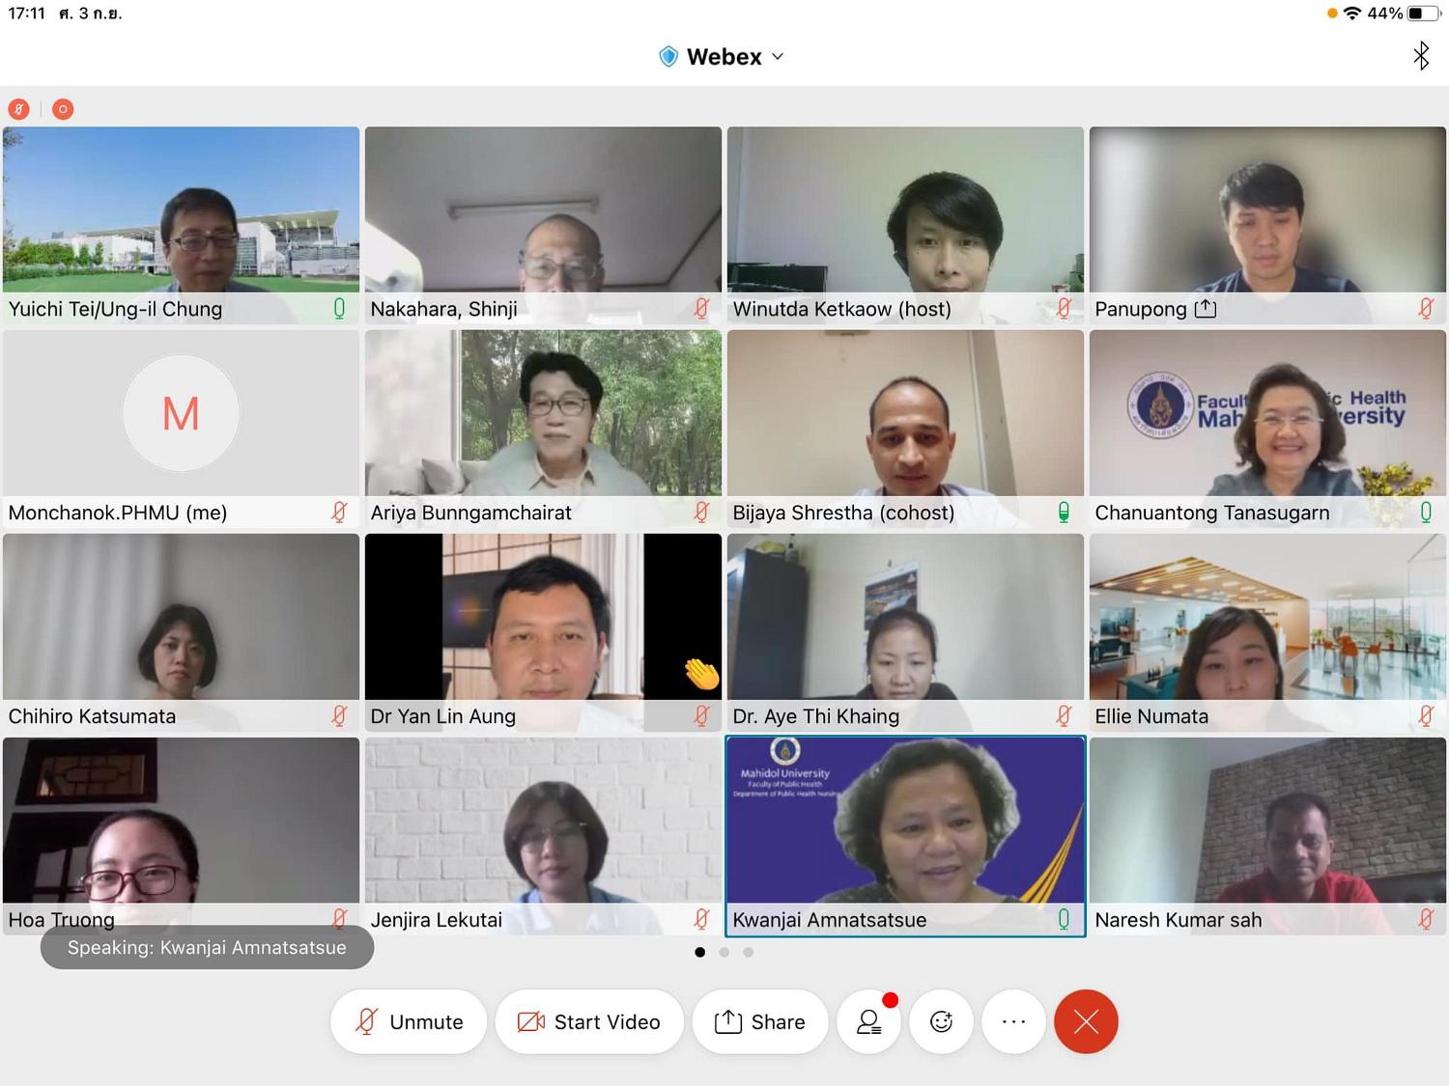Tap Kwanjai Amnatsatsue's microphone icon
This screenshot has height=1086, width=1449.
(x=1064, y=920)
